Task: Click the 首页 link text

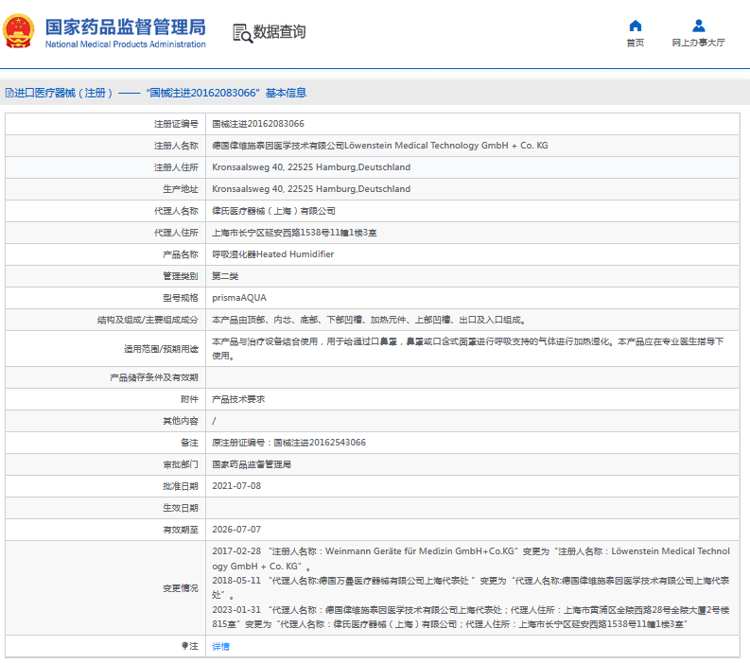Action: [636, 44]
